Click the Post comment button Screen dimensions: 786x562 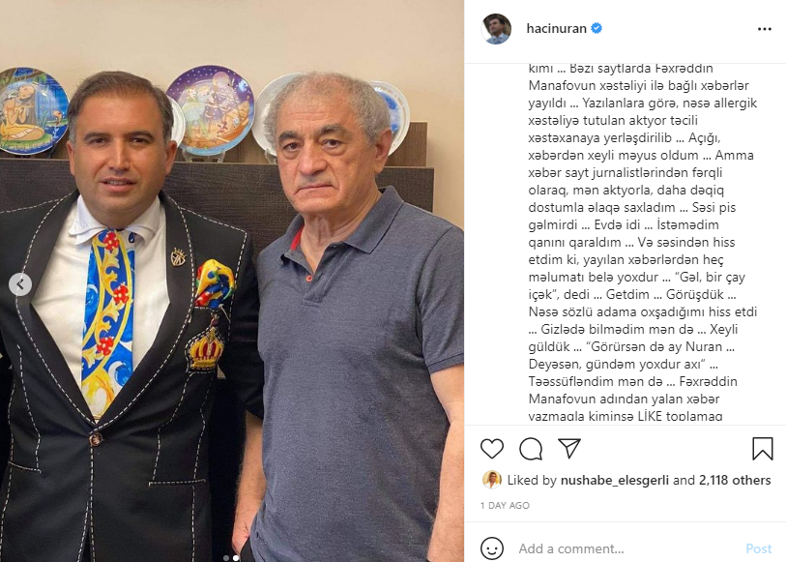coord(759,548)
